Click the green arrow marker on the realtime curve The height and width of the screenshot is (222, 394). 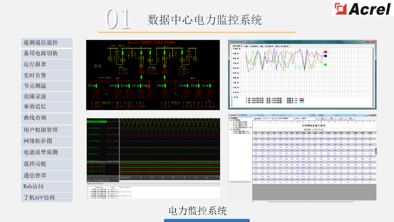(325, 64)
